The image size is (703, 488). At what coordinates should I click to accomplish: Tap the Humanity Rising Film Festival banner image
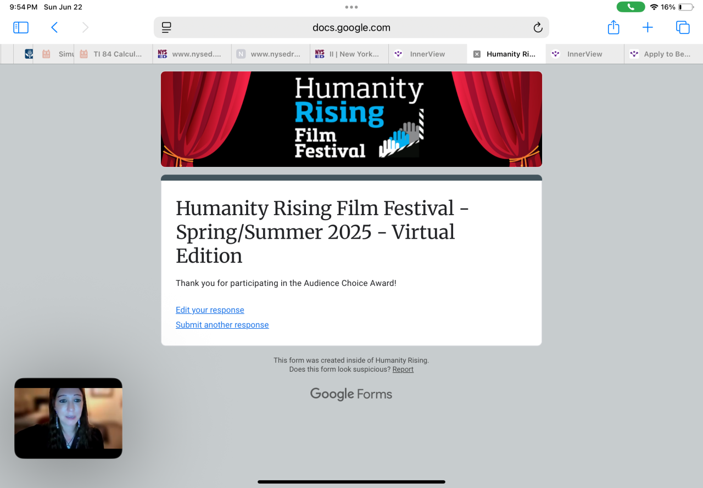(351, 119)
